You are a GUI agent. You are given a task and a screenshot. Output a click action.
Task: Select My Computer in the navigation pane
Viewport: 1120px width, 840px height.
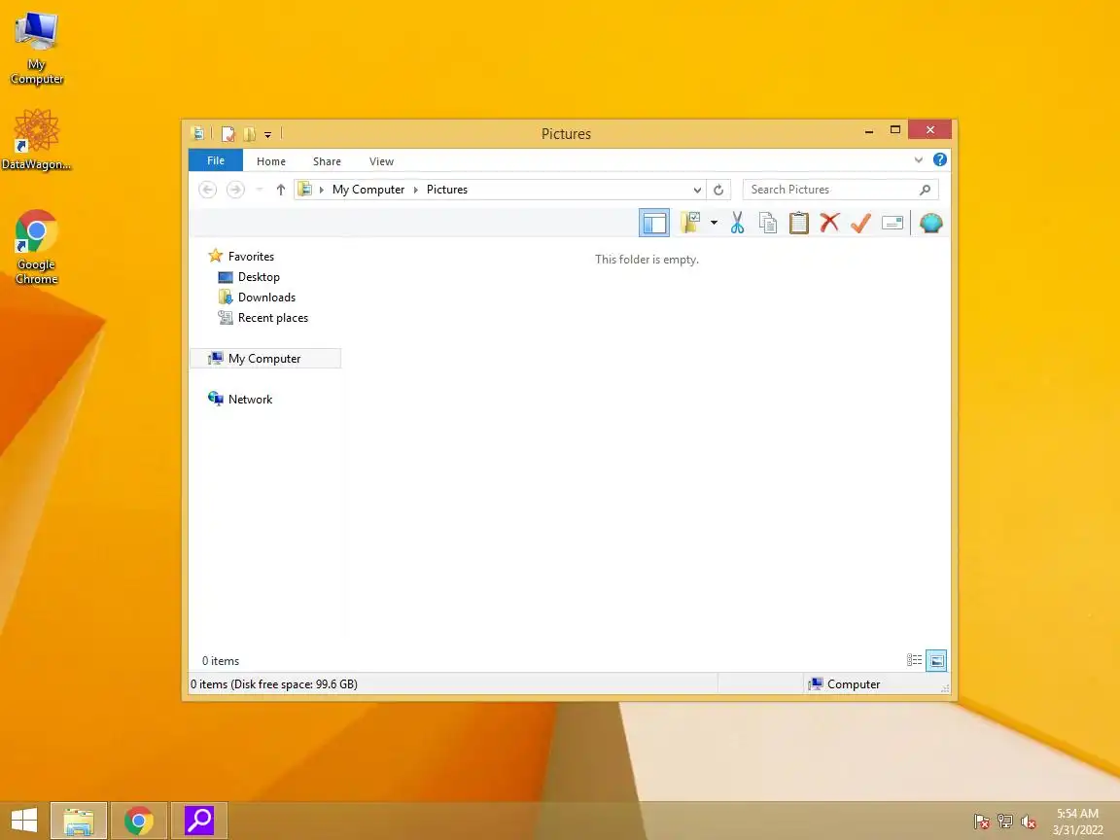coord(264,359)
